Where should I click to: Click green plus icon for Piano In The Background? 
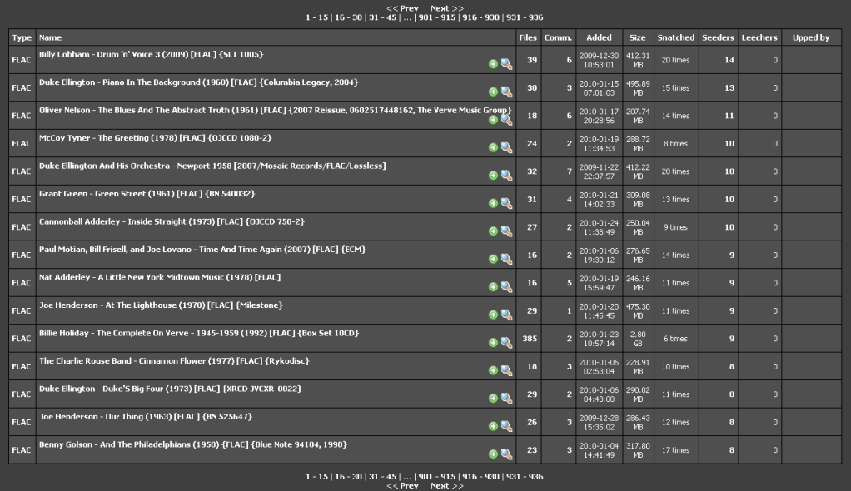(x=493, y=92)
